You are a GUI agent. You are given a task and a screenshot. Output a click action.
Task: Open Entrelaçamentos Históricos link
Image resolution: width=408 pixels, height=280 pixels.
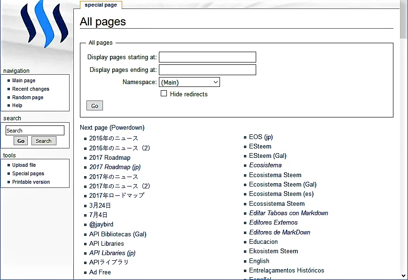point(286,271)
